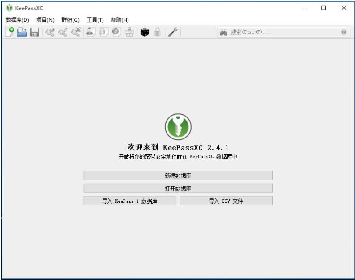
Task: Open the 数据库(D) menu
Action: [17, 20]
